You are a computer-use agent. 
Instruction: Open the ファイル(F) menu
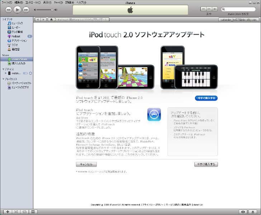(x=7, y=3)
